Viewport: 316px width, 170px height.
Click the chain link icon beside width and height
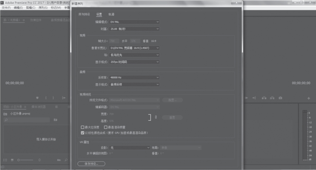(x=156, y=117)
